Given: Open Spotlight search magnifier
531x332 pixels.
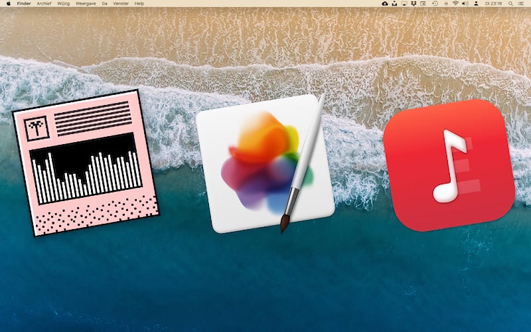Looking at the screenshot, I should tap(510, 3).
